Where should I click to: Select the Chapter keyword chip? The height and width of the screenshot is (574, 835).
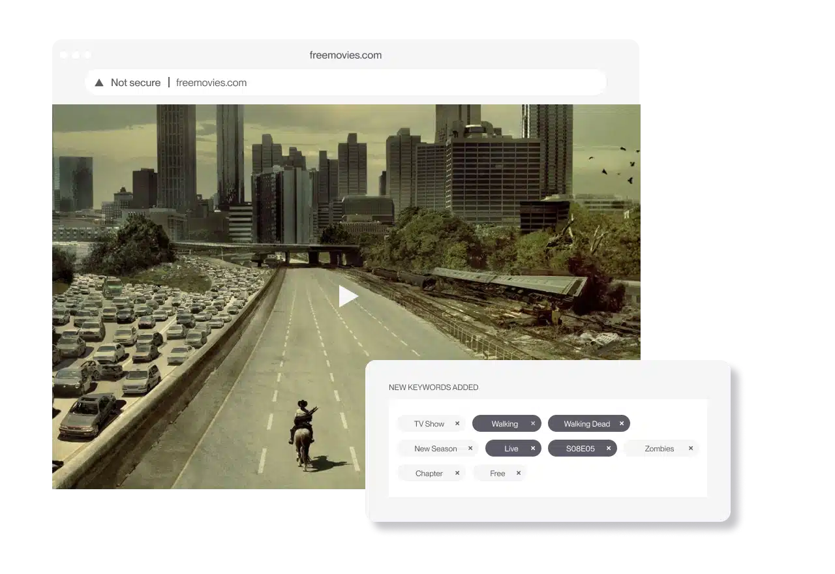coord(431,474)
